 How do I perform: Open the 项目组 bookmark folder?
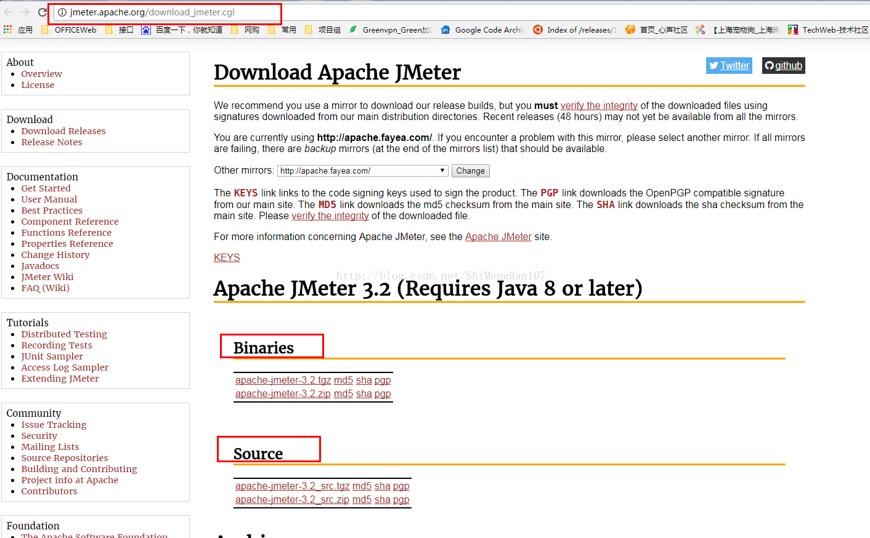pos(323,30)
